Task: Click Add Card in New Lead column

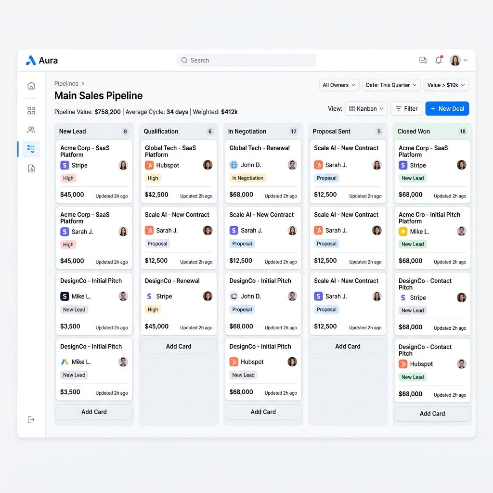Action: click(x=94, y=412)
